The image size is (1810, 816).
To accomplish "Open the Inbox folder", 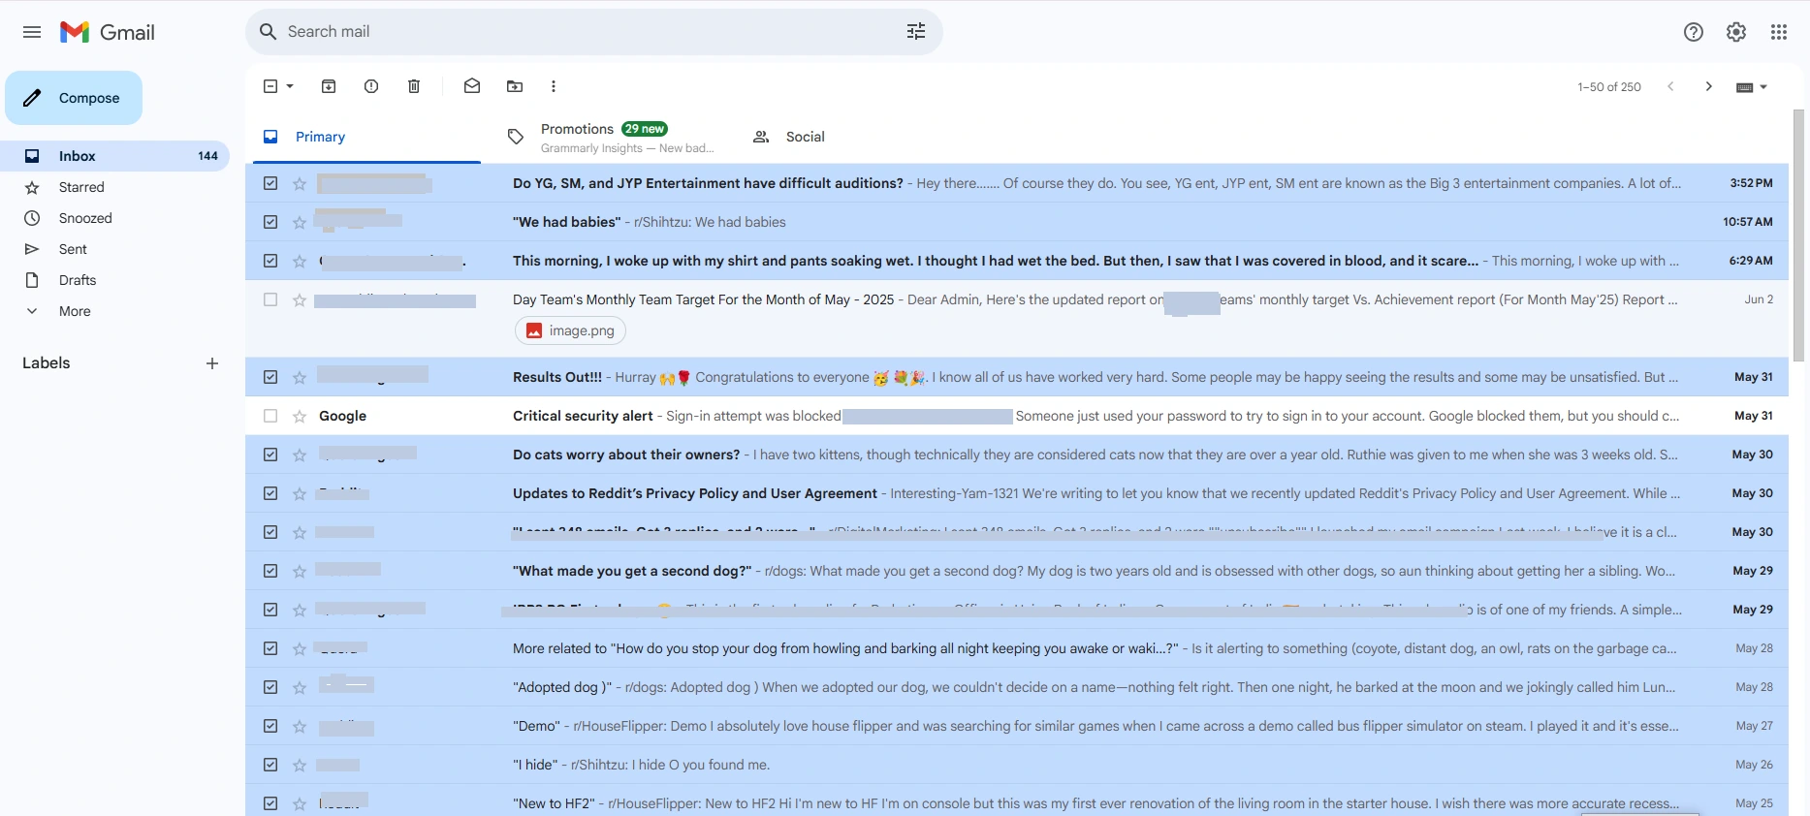I will (114, 156).
